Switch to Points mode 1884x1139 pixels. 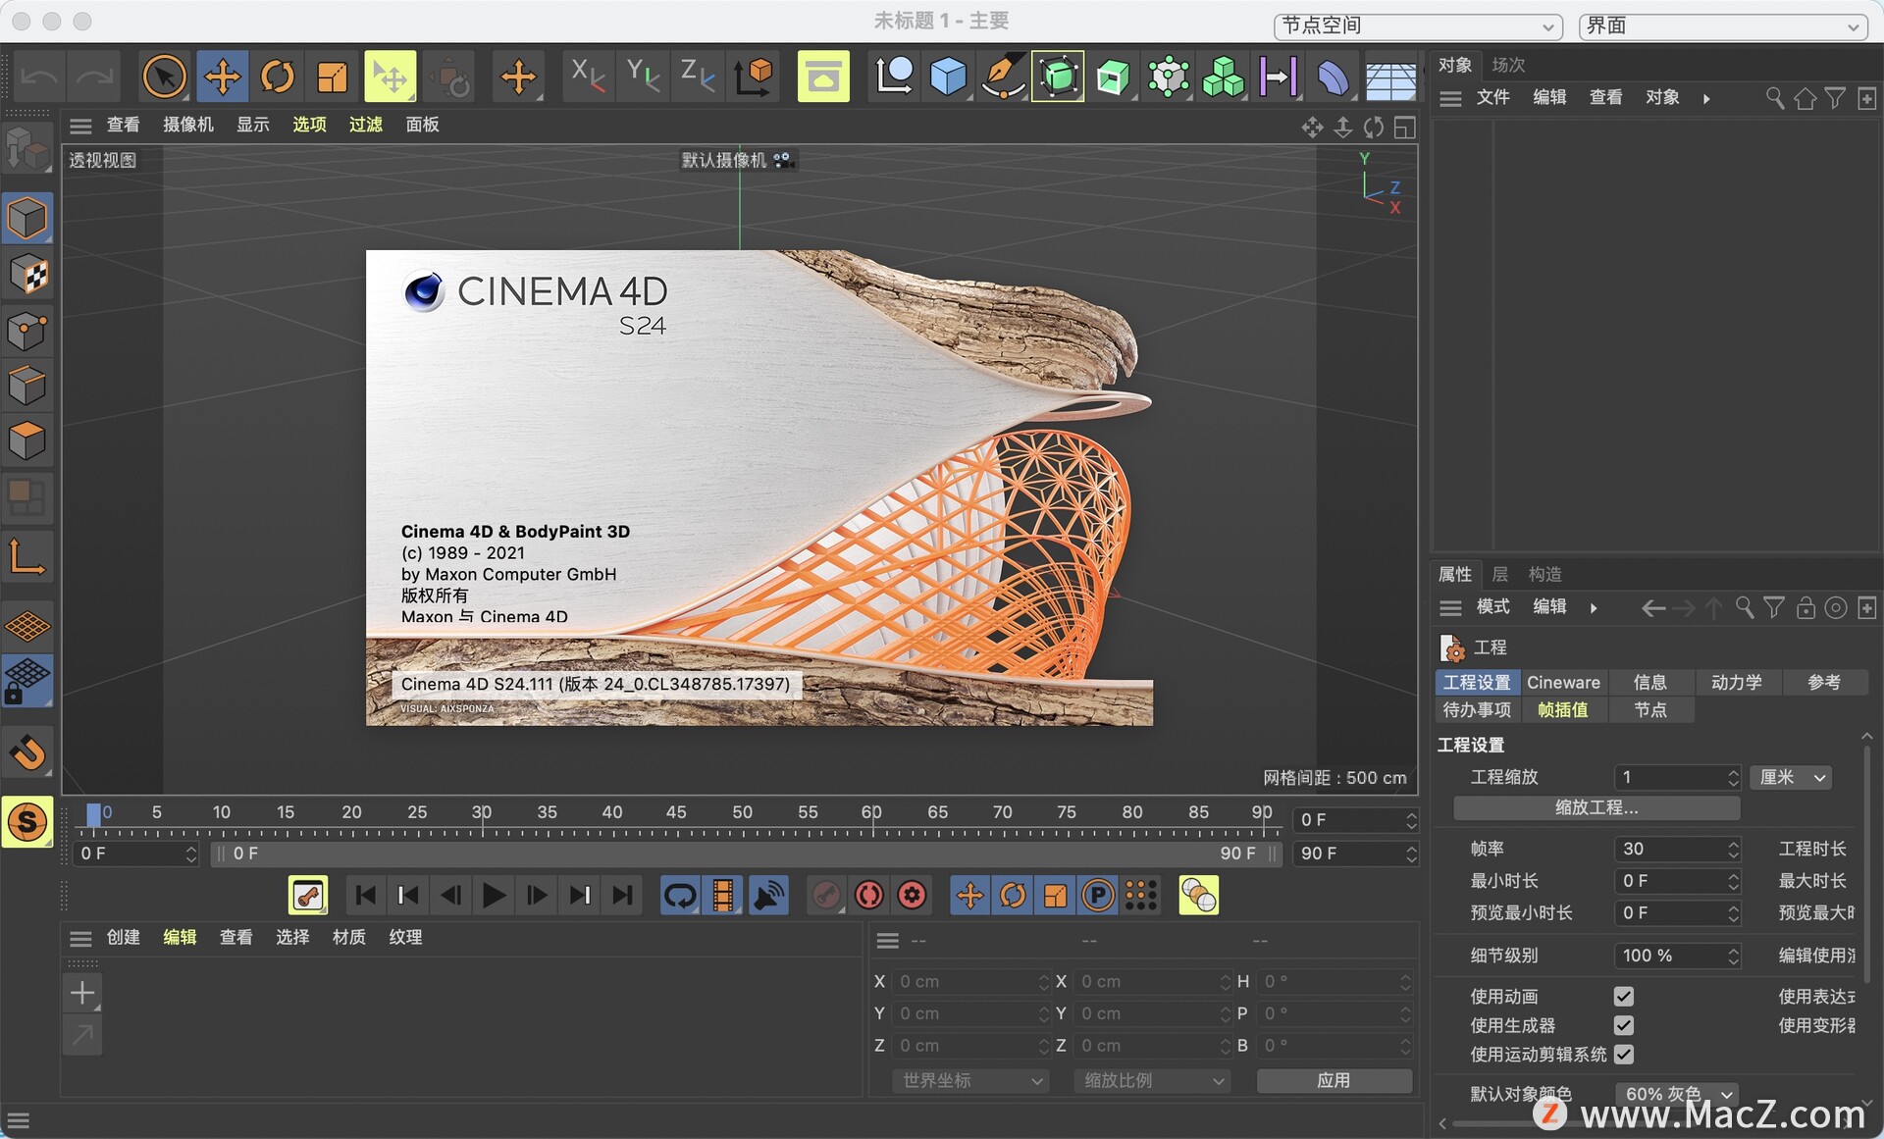click(27, 331)
